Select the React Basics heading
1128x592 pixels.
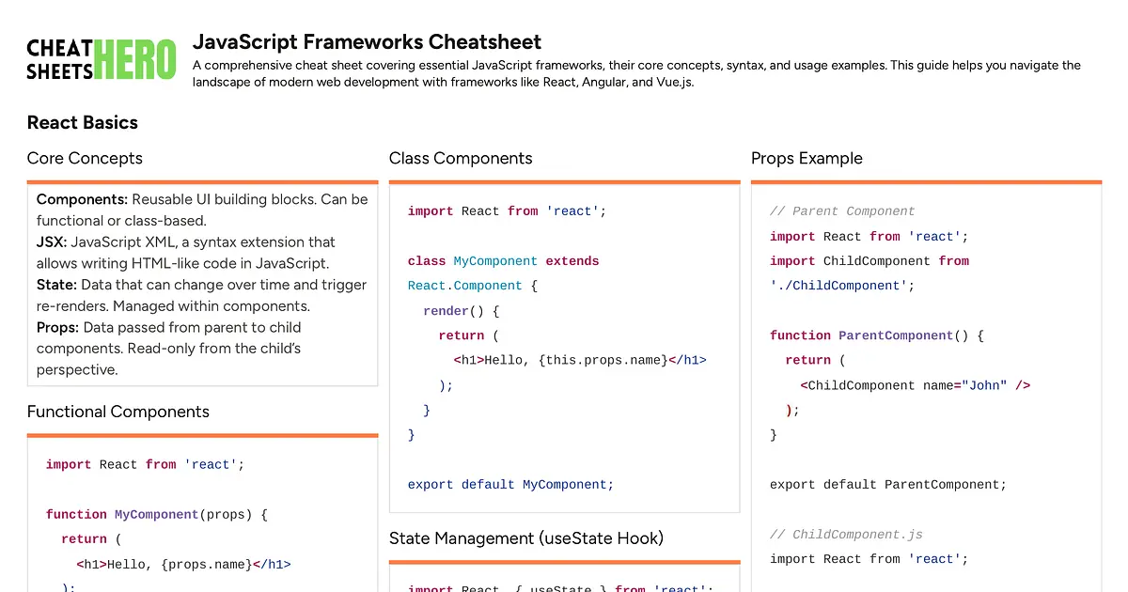pyautogui.click(x=82, y=122)
